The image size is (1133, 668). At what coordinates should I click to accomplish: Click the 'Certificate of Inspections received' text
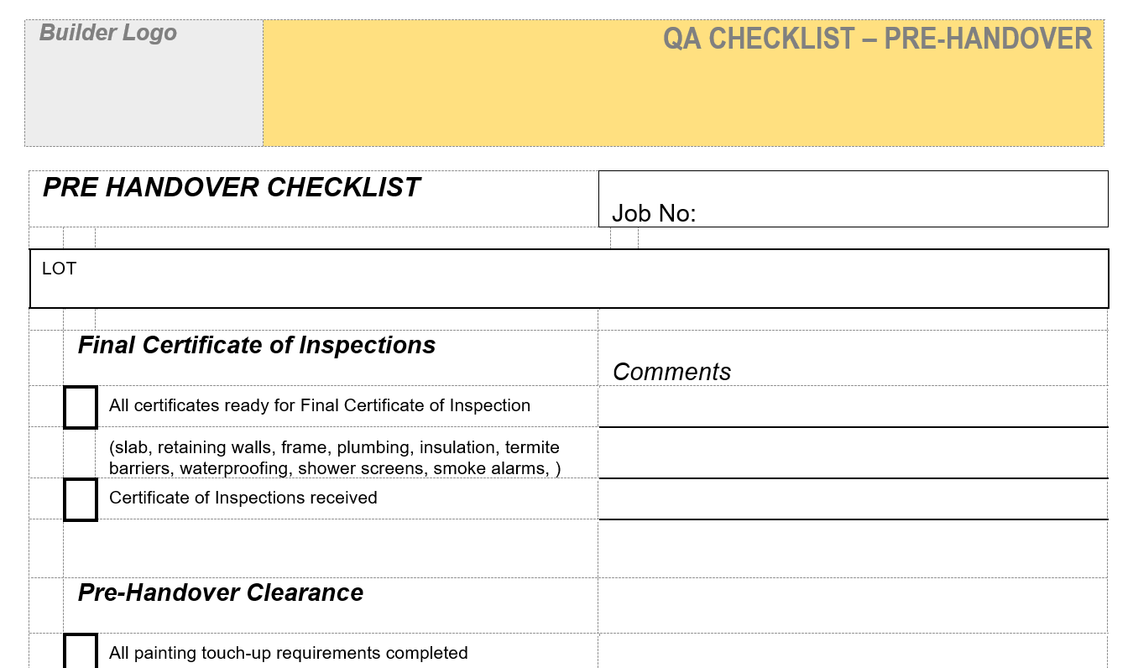(x=243, y=498)
